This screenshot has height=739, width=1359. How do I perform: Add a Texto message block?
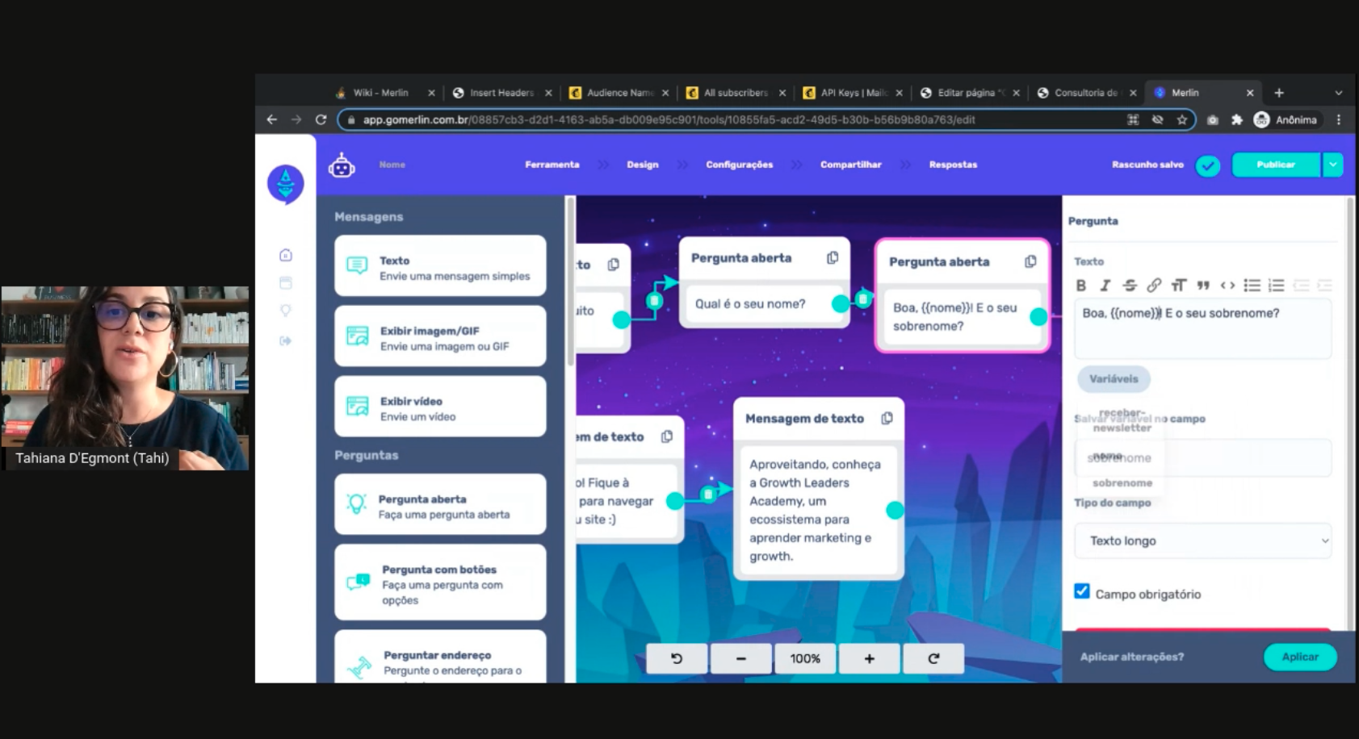pyautogui.click(x=440, y=266)
